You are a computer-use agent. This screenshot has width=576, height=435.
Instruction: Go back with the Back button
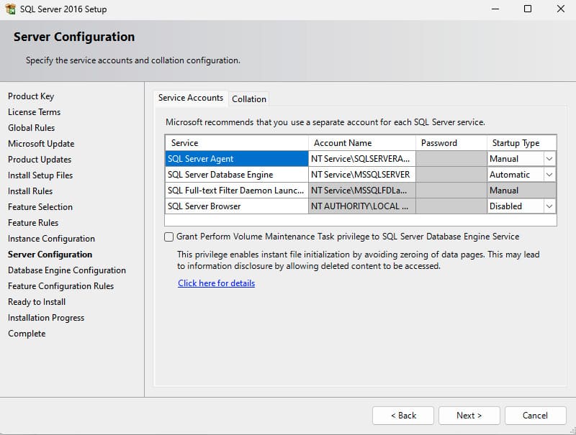pyautogui.click(x=403, y=415)
